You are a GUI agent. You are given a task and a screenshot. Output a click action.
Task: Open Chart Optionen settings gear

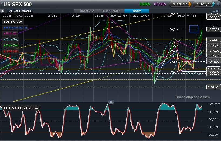tap(11, 11)
